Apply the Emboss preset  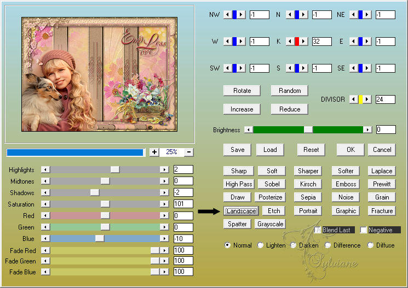pos(346,184)
